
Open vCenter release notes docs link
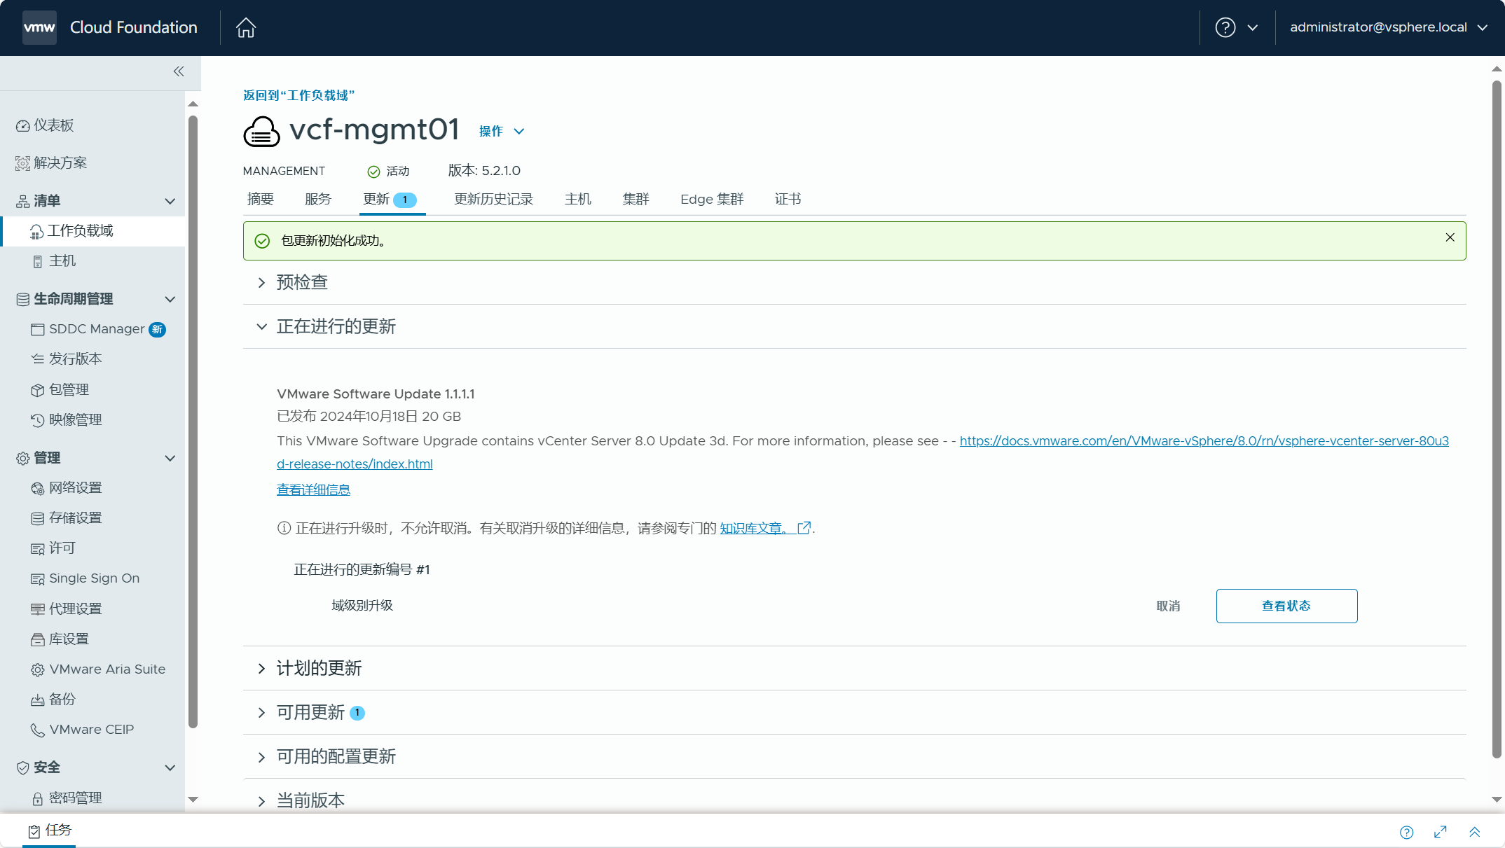tap(1204, 441)
